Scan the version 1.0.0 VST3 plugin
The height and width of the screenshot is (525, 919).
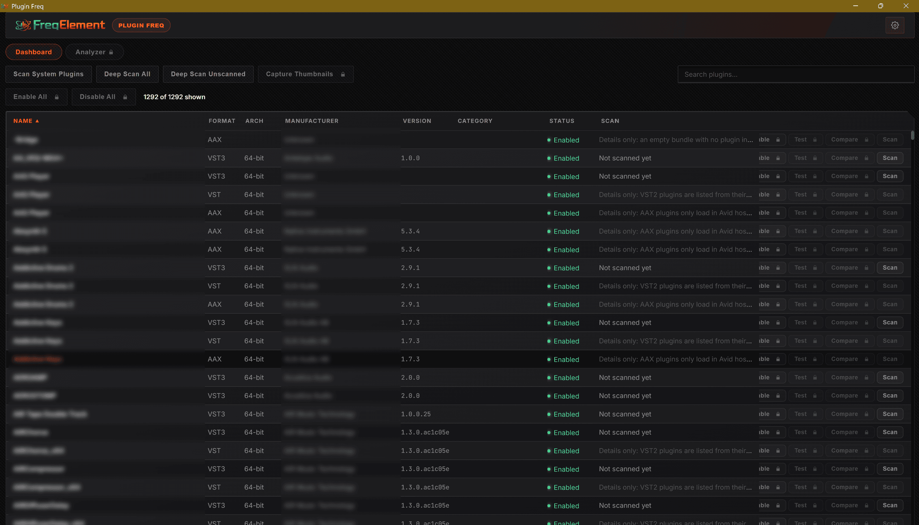pos(890,158)
